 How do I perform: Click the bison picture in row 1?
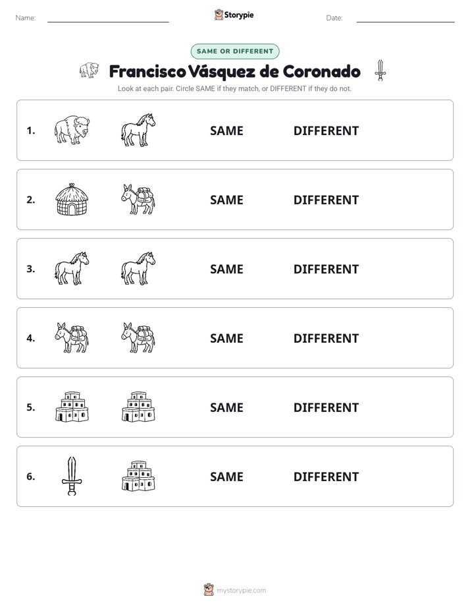pos(72,130)
